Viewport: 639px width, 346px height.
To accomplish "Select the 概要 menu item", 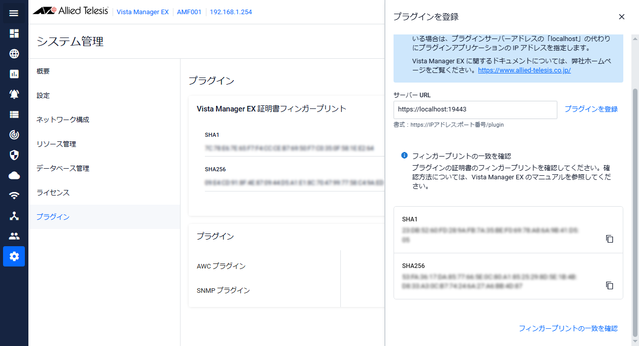I will click(43, 71).
